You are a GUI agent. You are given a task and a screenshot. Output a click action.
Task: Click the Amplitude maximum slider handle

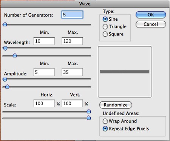coord(7,86)
